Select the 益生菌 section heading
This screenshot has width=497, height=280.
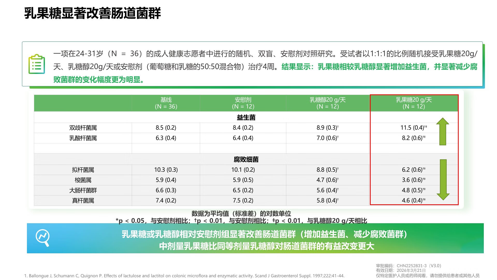pos(246,117)
